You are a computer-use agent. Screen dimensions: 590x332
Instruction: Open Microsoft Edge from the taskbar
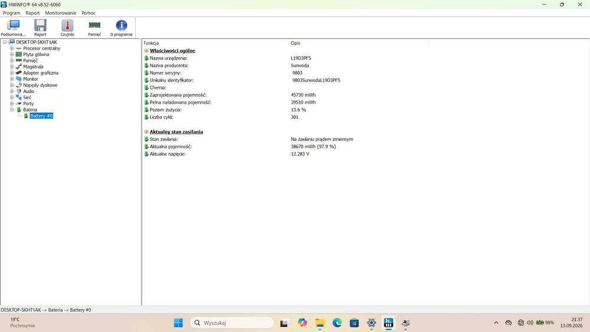[337, 323]
